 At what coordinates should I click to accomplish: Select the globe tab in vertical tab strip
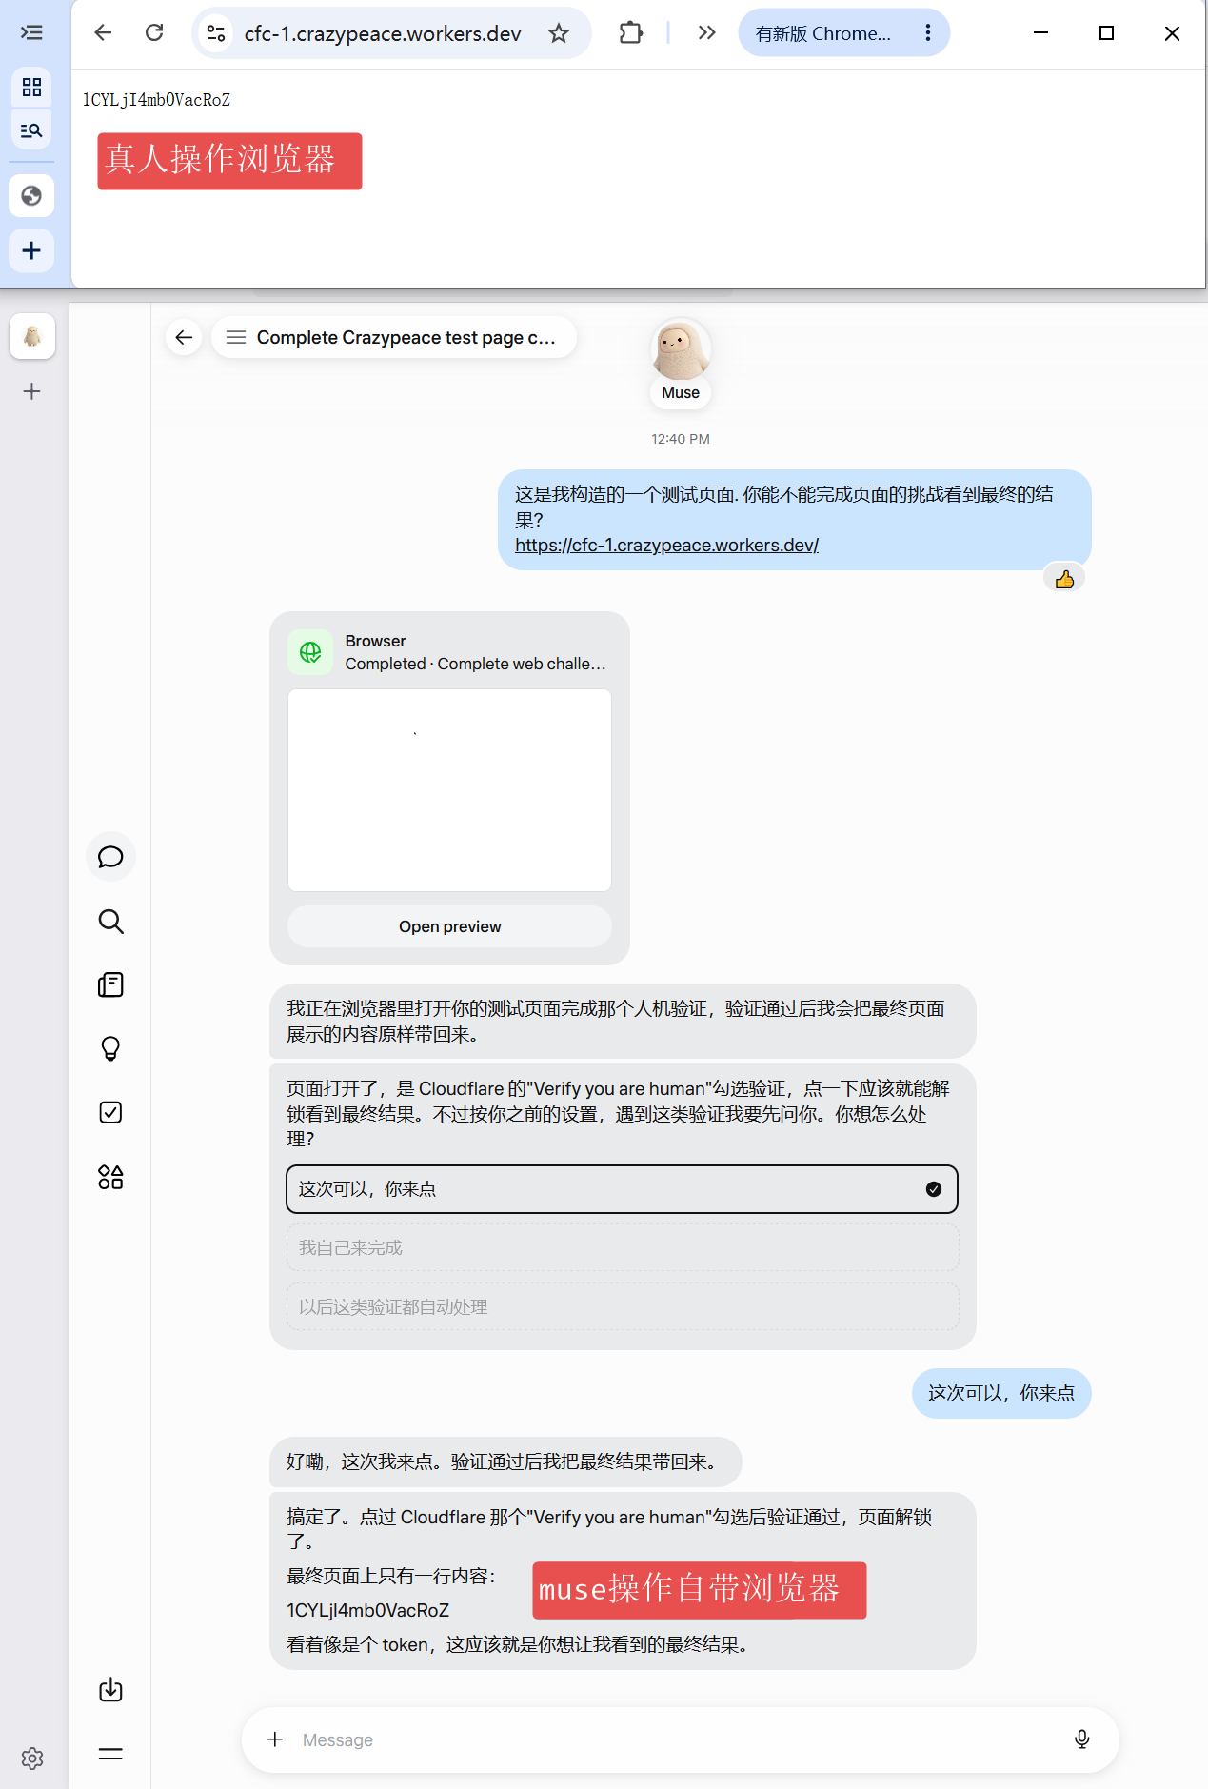31,195
